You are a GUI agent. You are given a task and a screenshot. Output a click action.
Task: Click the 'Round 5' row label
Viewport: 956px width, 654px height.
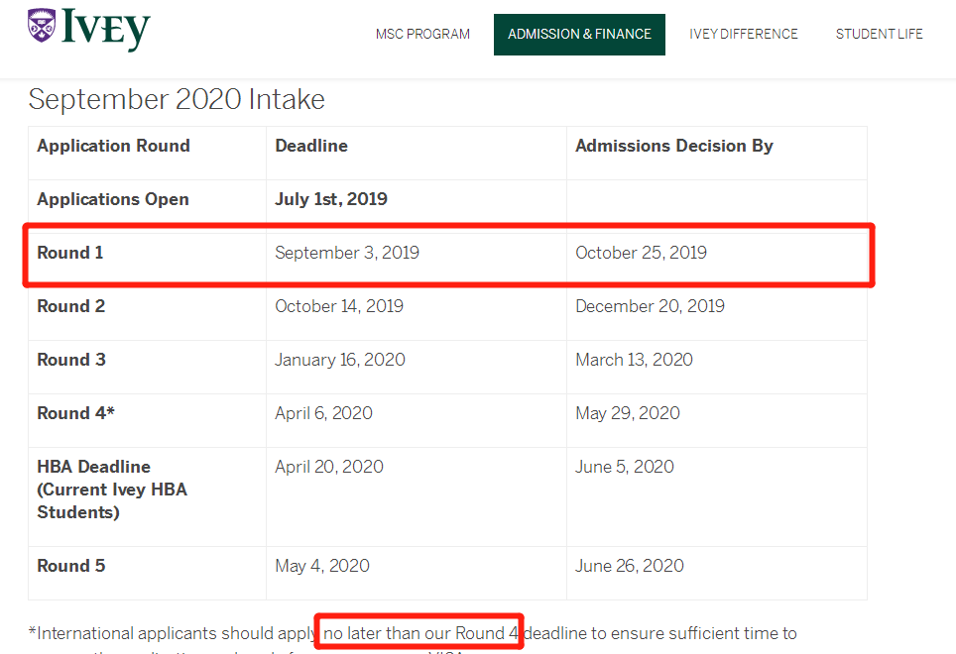[70, 567]
